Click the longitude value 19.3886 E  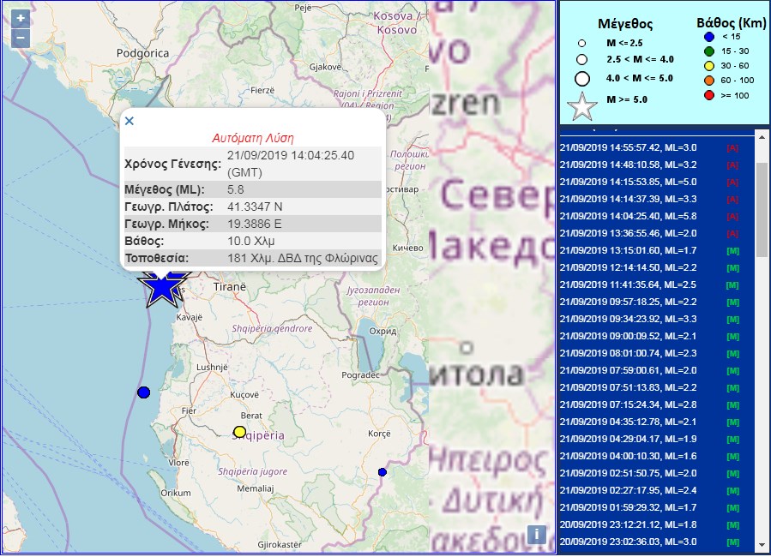[254, 224]
